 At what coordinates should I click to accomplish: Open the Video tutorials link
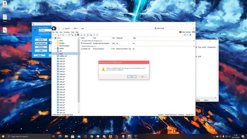(x=185, y=32)
